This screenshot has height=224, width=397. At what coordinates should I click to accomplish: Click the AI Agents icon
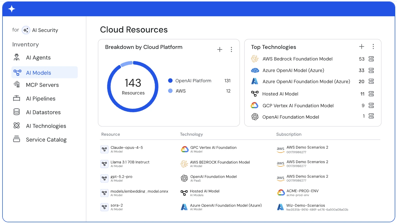(16, 57)
